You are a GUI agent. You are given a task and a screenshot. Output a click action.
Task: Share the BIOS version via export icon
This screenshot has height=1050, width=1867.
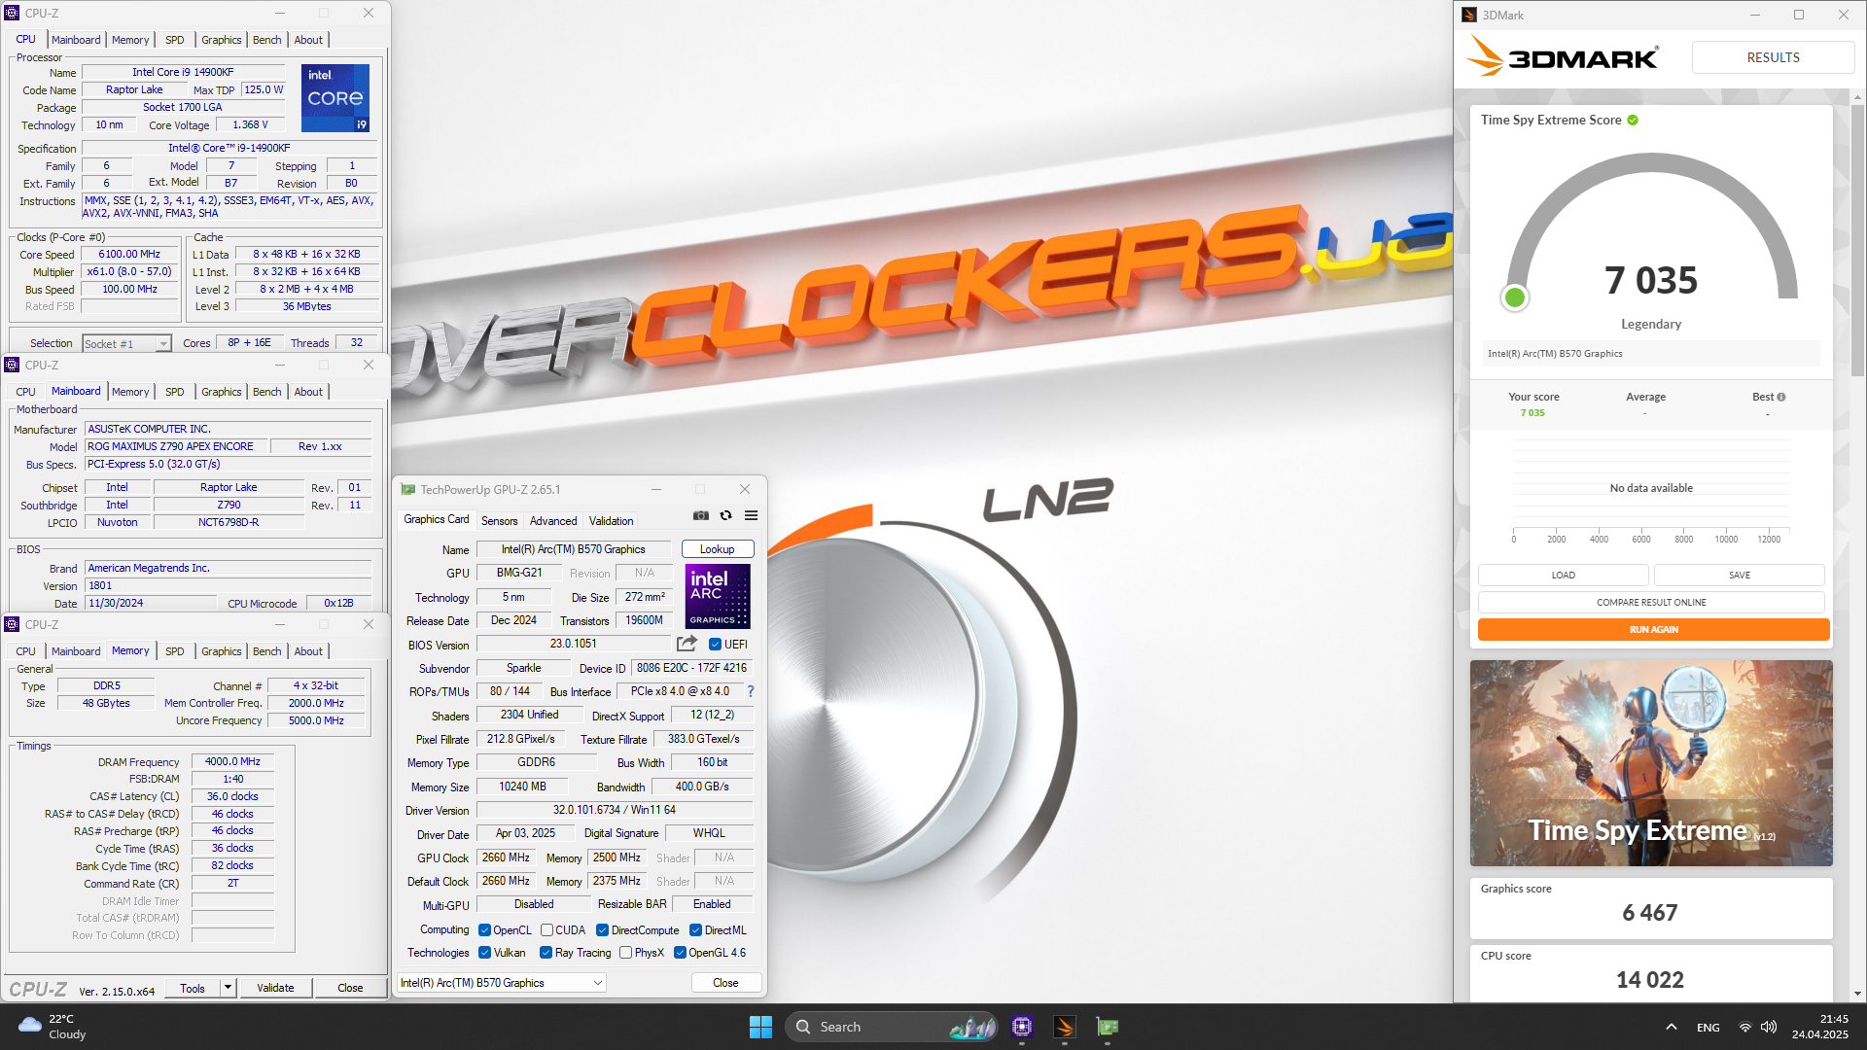[x=687, y=644]
